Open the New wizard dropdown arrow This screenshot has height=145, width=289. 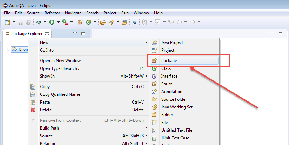(14, 22)
